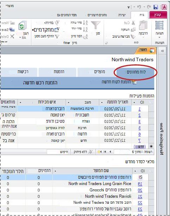The width and height of the screenshot is (170, 216).
Task: Open the קובץ (File) tab
Action: click(x=158, y=15)
